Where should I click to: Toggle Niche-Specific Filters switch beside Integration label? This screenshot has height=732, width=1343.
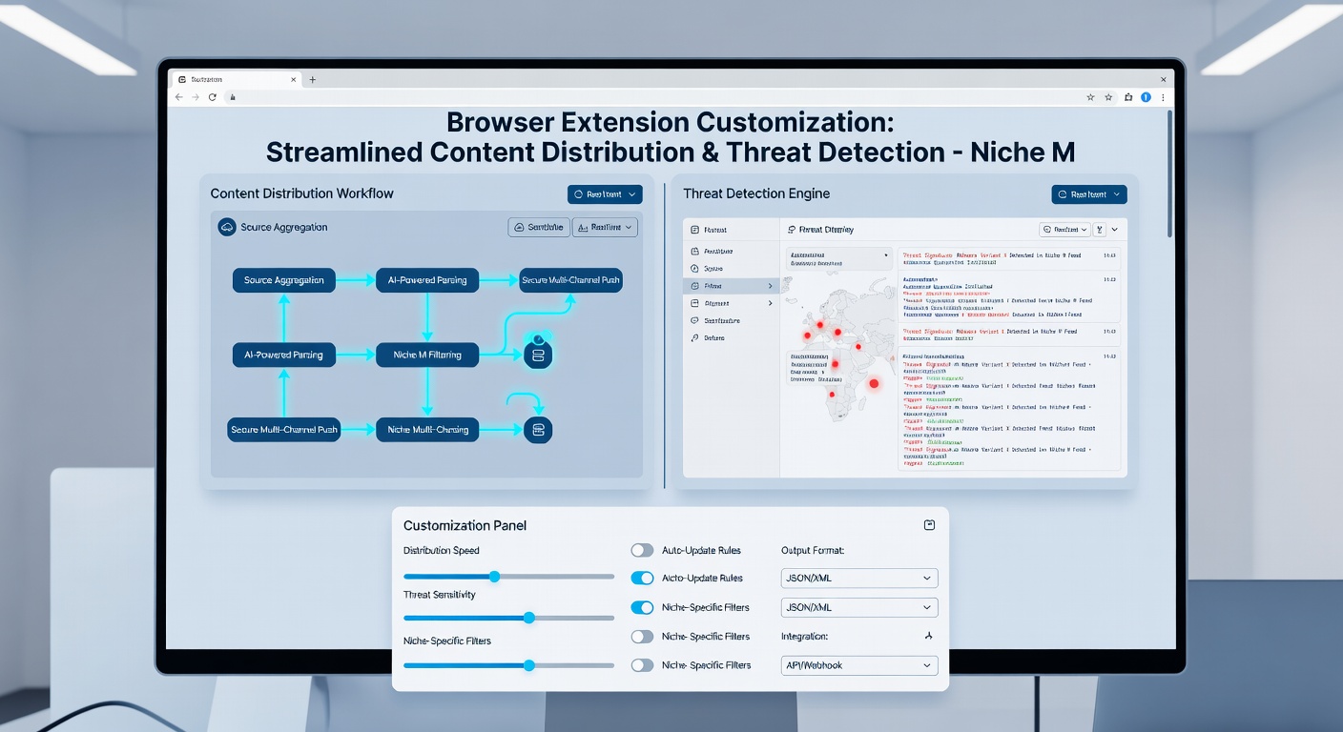tap(643, 636)
